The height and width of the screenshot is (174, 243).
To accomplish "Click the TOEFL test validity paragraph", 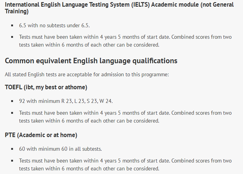I will (x=125, y=117).
